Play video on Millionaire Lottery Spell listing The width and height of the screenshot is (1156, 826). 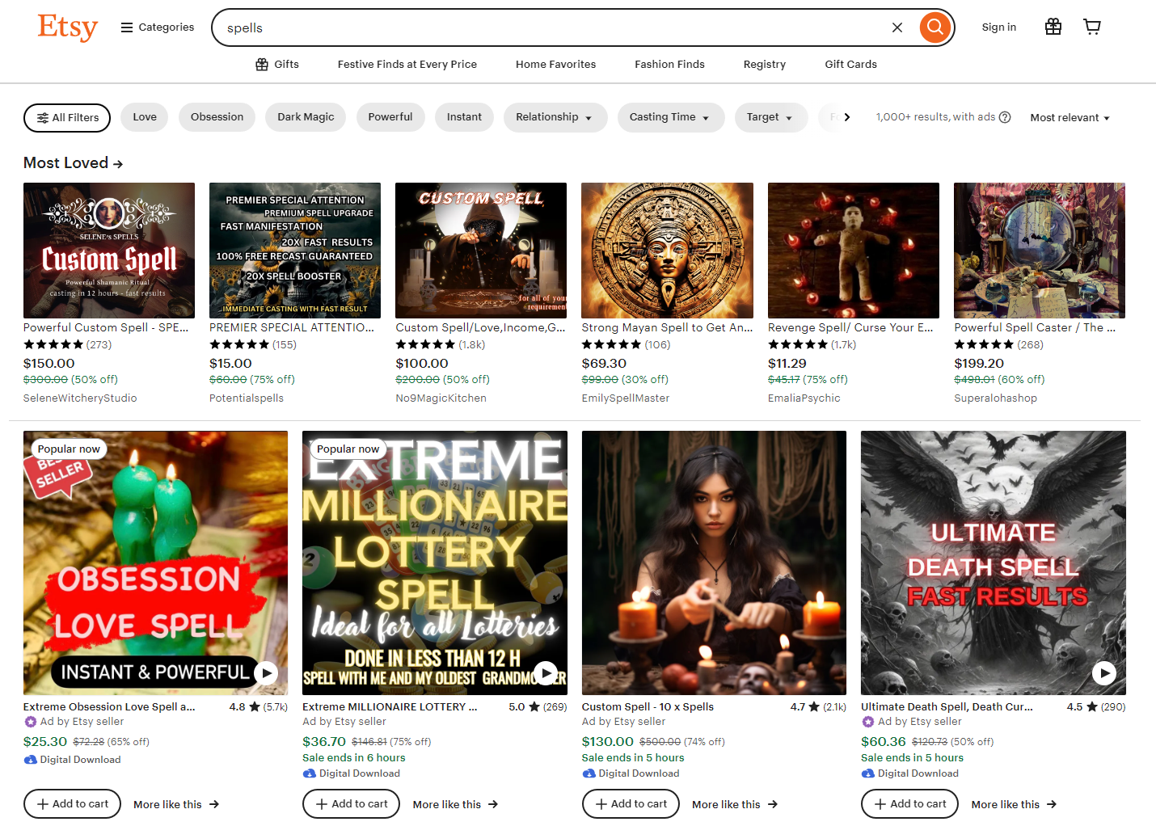(x=546, y=672)
